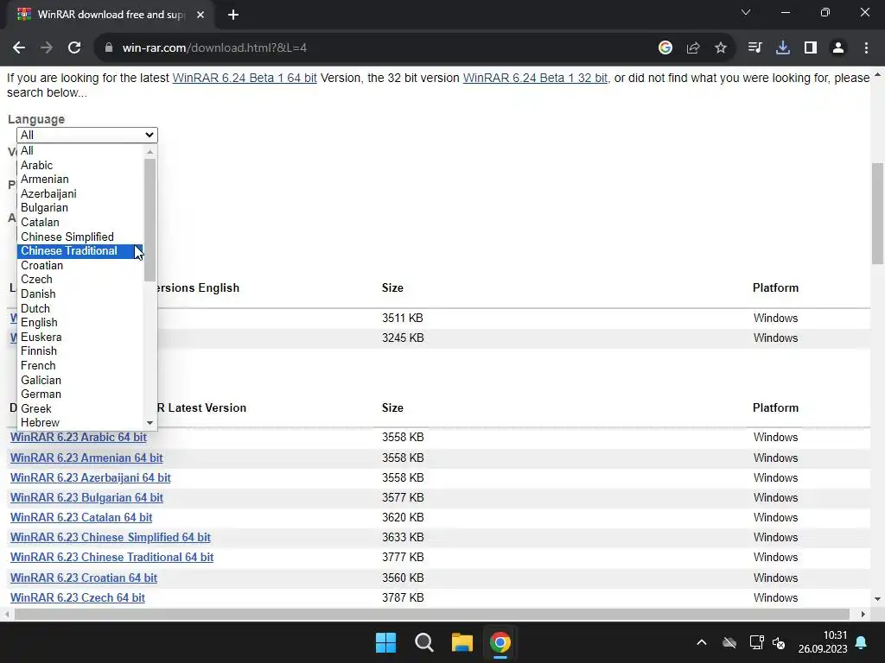Click the address bar URL
The height and width of the screenshot is (663, 885).
(214, 48)
